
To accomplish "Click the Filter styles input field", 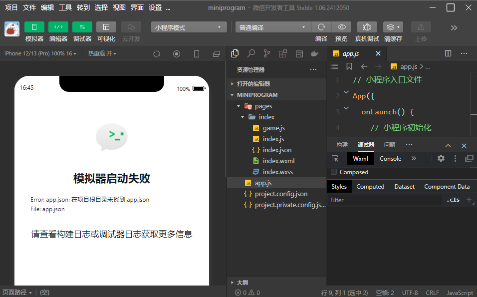I will click(x=384, y=200).
